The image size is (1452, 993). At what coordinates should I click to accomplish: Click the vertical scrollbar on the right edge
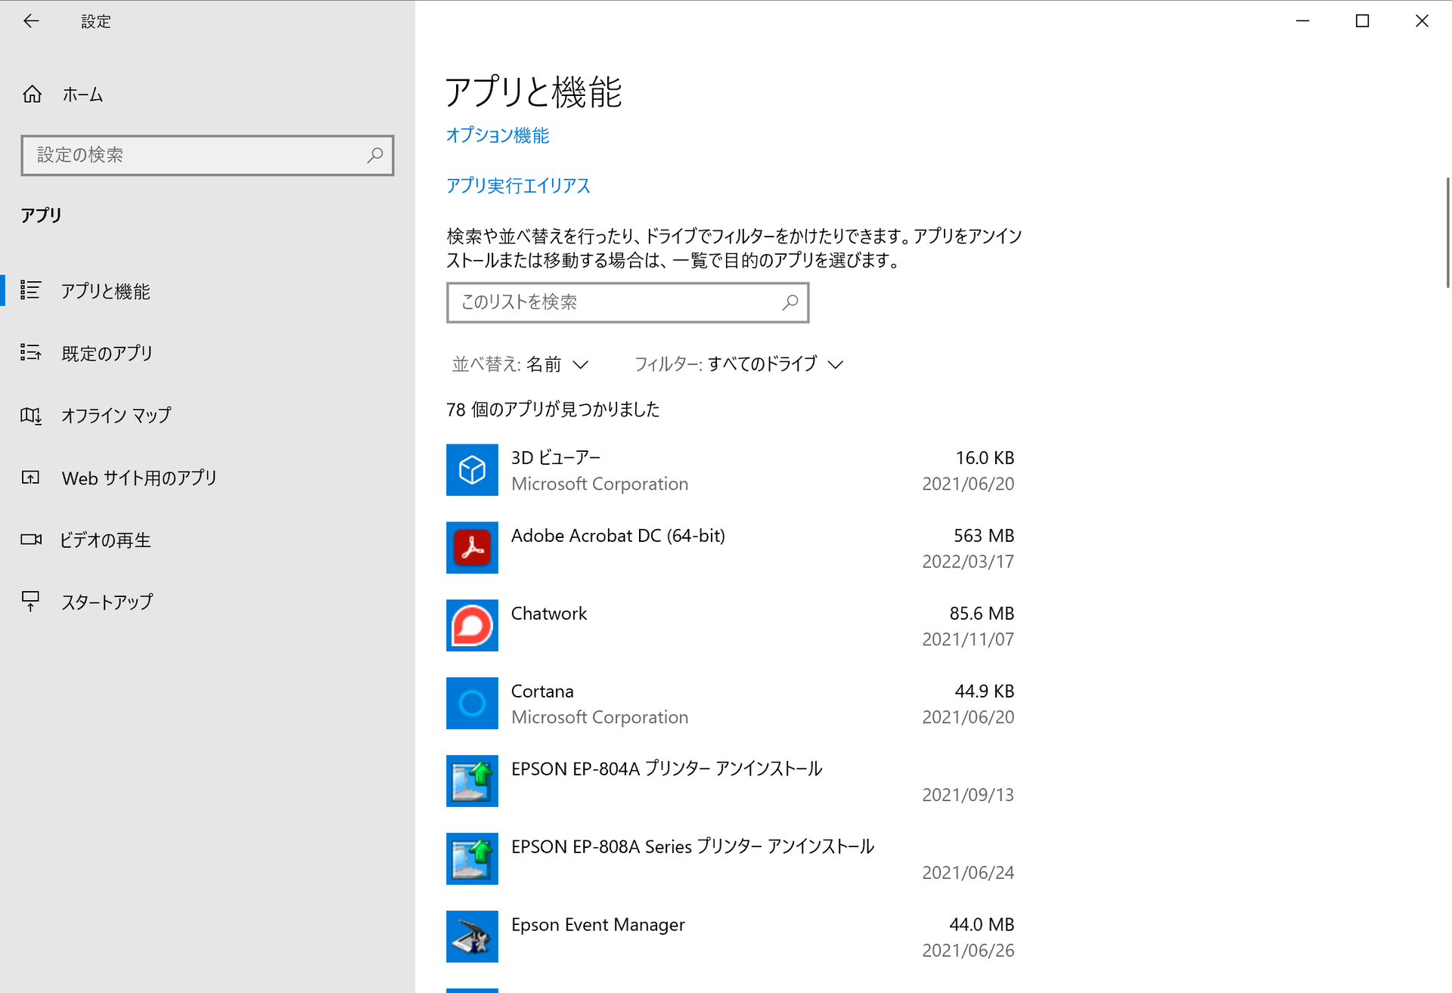pyautogui.click(x=1447, y=233)
